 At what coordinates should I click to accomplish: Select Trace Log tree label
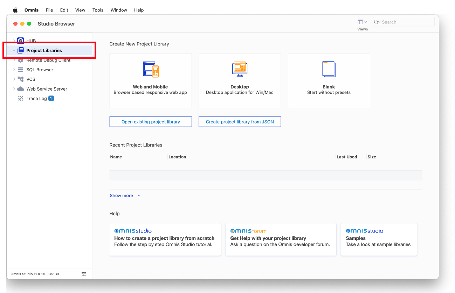coord(37,99)
